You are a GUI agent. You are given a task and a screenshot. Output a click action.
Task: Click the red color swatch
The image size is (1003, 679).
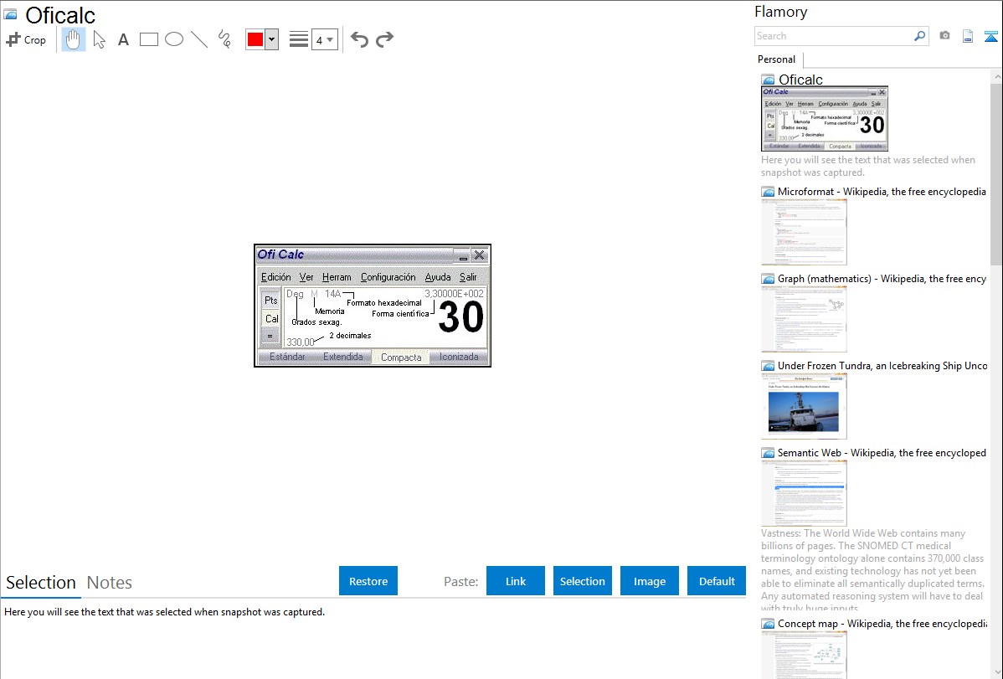click(x=255, y=39)
